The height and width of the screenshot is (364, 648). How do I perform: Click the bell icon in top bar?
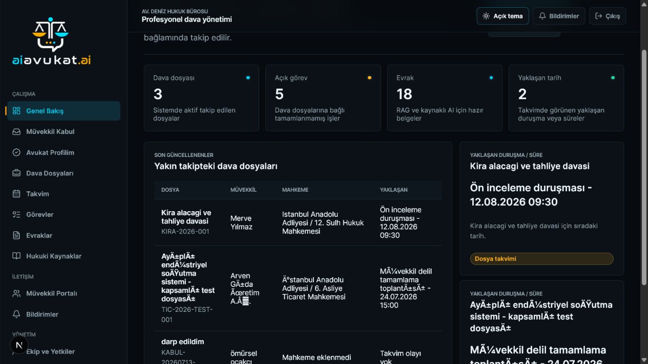click(542, 16)
